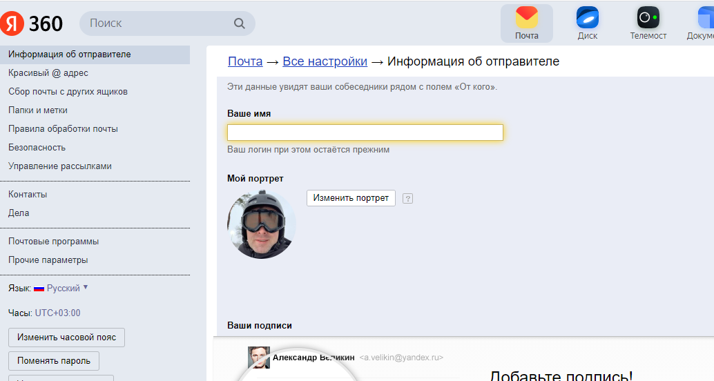714x381 pixels.
Task: Open Красивый @ адрес settings
Action: (48, 73)
